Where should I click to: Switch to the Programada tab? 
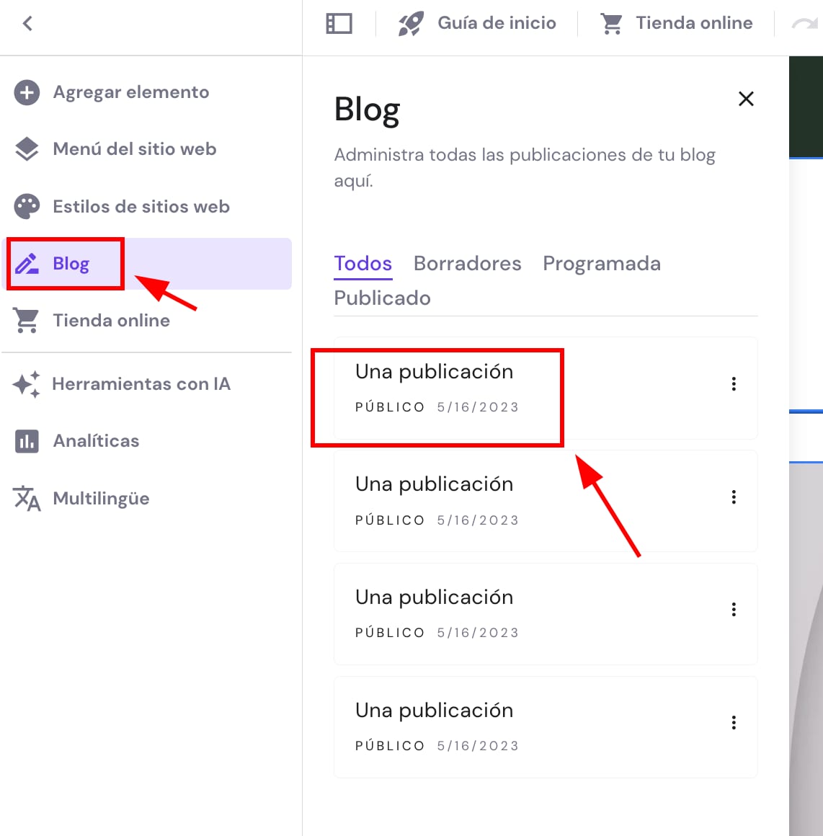601,264
